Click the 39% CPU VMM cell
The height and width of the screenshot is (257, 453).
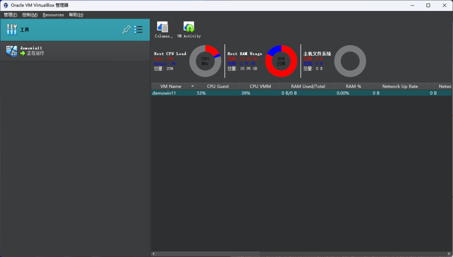click(246, 93)
